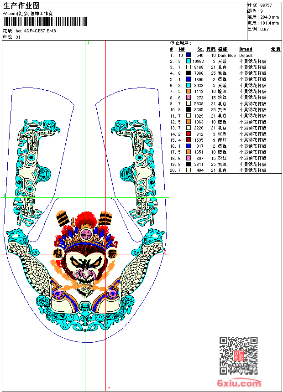Pick the blue swatch in stop row 16
Viewport: 283px width, 392px height.
[x=189, y=146]
